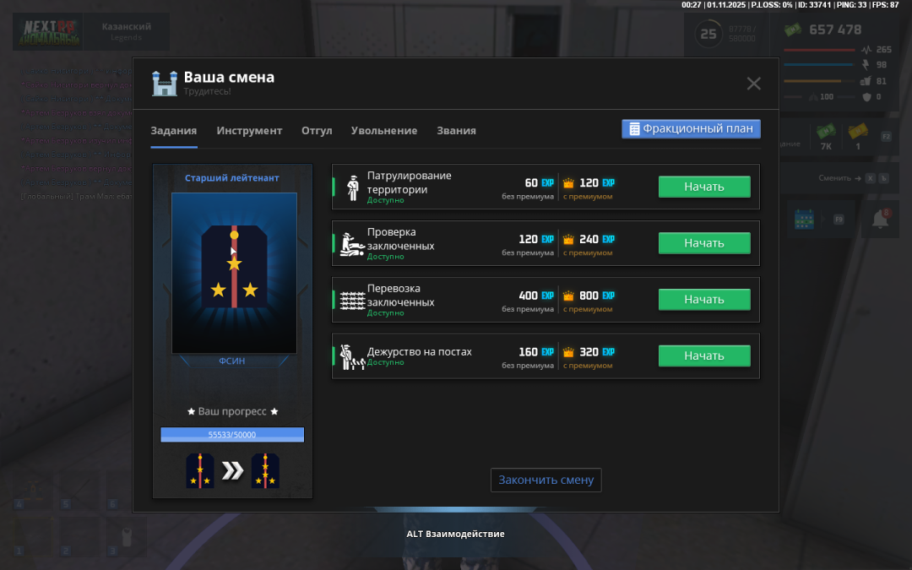This screenshot has height=570, width=912.
Task: Click the next rank epaulette icon under progress
Action: (x=265, y=471)
